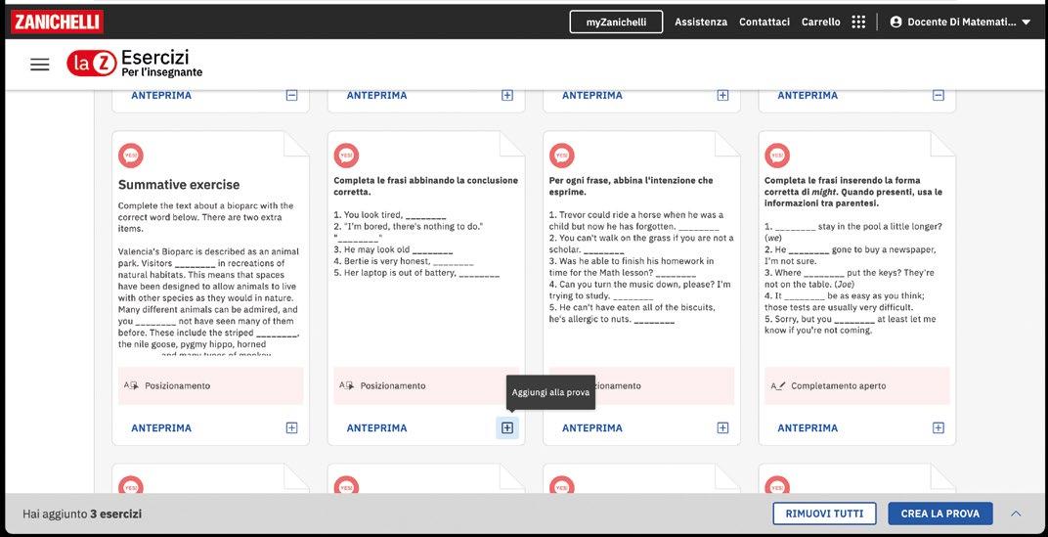Click Posizionamento icon on 'Completa le frasi abbinando' card
The image size is (1048, 537).
coord(346,385)
